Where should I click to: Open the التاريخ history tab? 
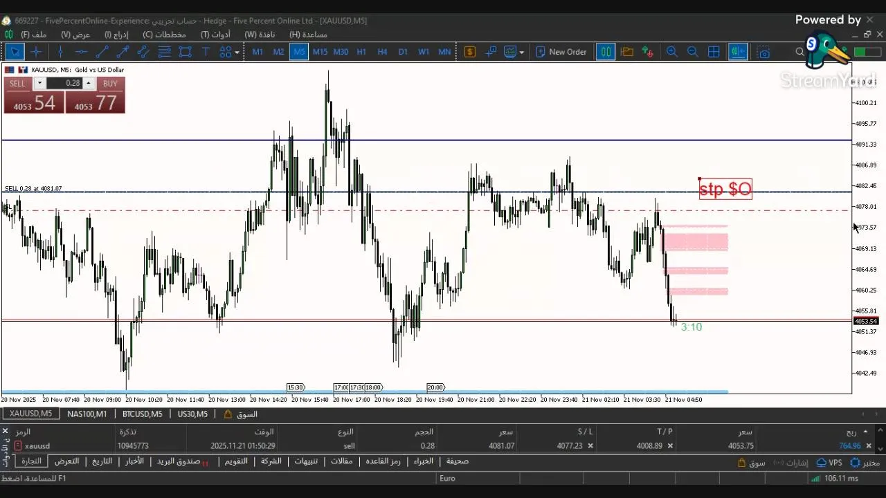[102, 461]
